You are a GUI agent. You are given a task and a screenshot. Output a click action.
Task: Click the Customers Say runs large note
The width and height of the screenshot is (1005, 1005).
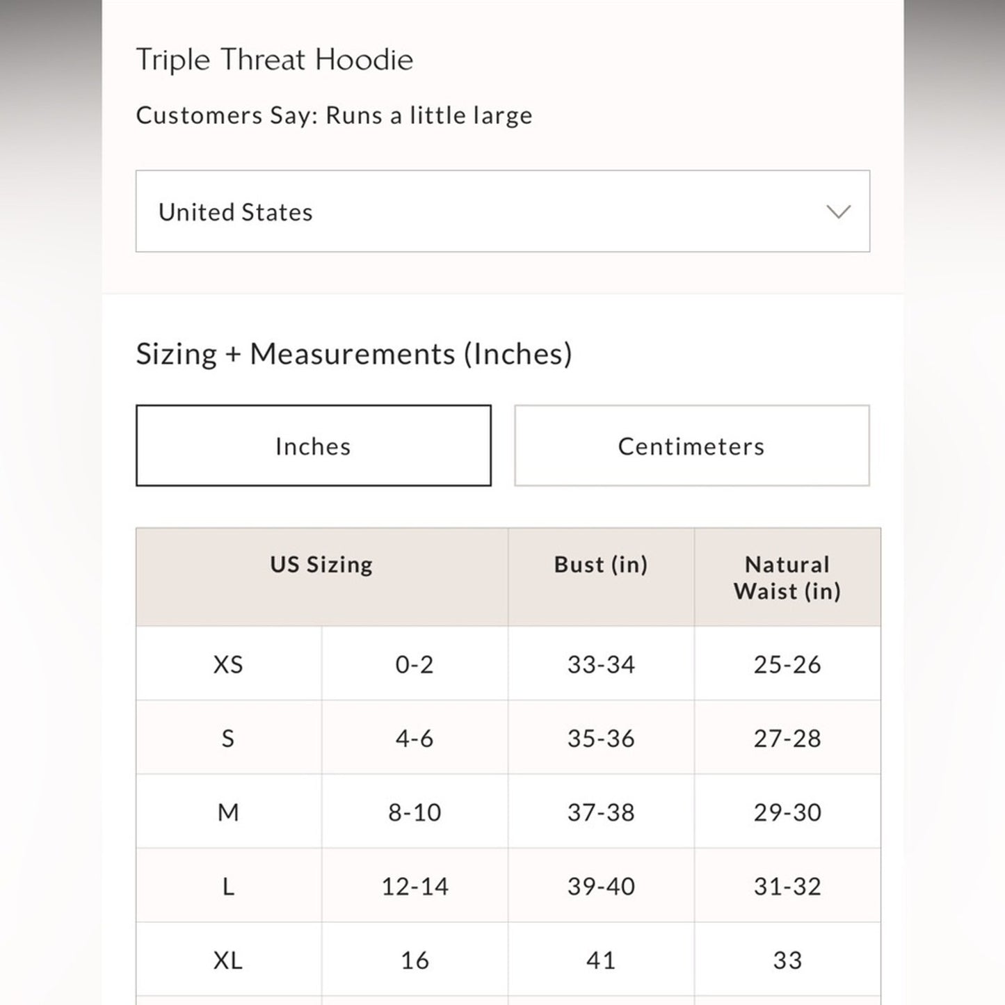(x=334, y=115)
